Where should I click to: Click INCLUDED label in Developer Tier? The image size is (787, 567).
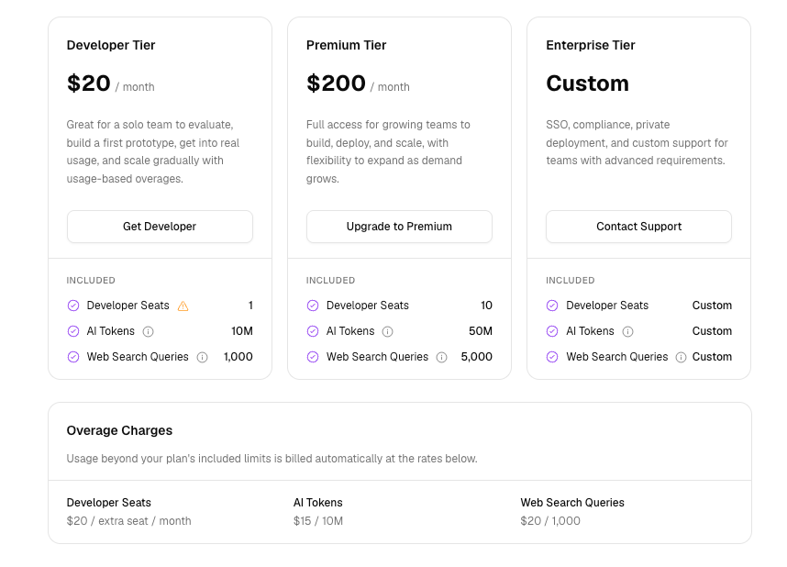(x=91, y=280)
